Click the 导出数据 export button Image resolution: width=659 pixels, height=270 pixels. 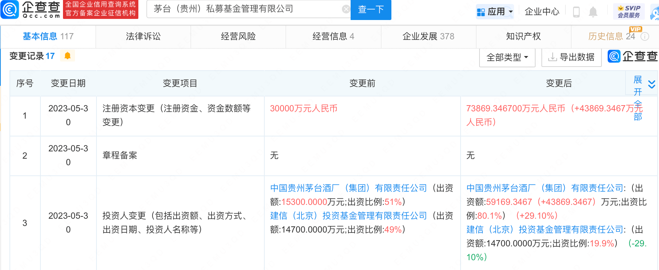(571, 57)
